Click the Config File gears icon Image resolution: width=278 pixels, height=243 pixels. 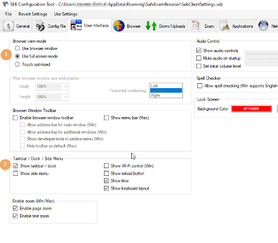tap(40, 26)
